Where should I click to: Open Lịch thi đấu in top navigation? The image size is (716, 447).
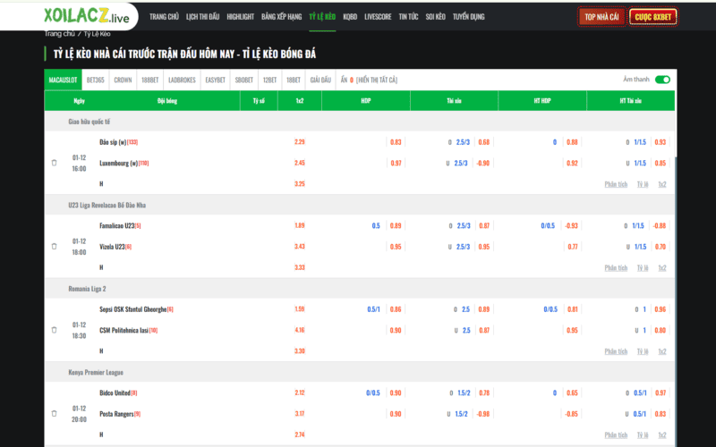pyautogui.click(x=203, y=16)
